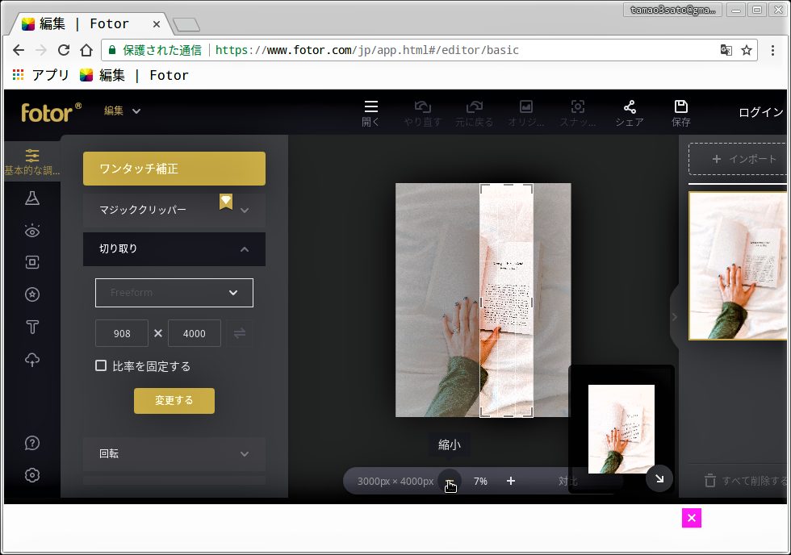Viewport: 791px width, 555px height.
Task: Bookmark the page with star icon
Action: coord(747,50)
